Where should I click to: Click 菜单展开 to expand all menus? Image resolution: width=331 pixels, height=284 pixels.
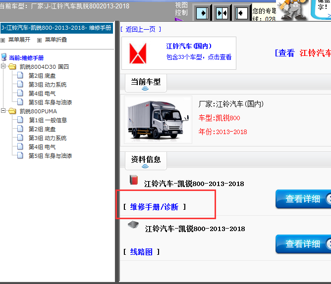(x=19, y=40)
